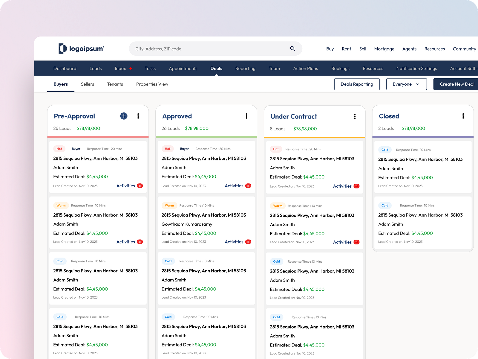Screen dimensions: 478x359
Task: Open the Under Contract column kebab menu
Action: point(355,116)
